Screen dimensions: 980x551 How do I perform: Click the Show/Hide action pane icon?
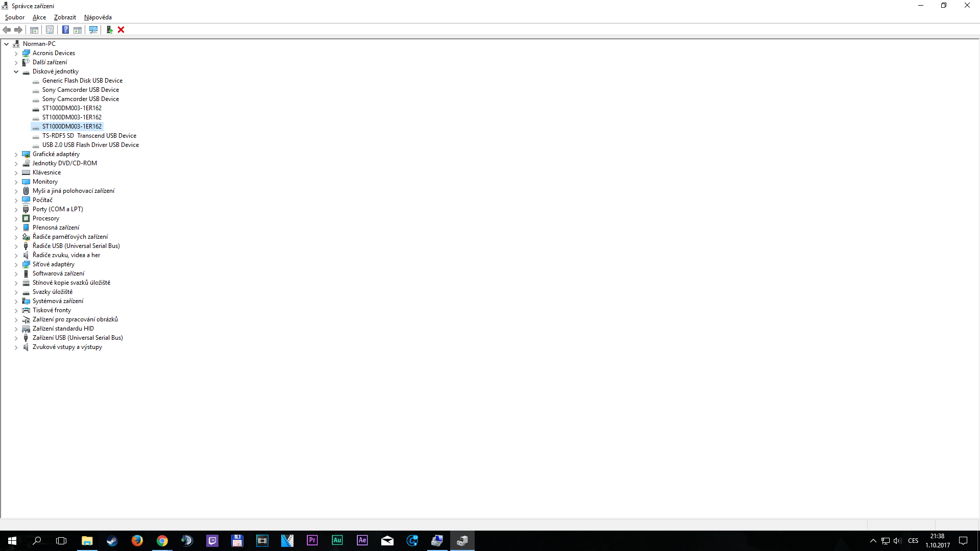(78, 30)
